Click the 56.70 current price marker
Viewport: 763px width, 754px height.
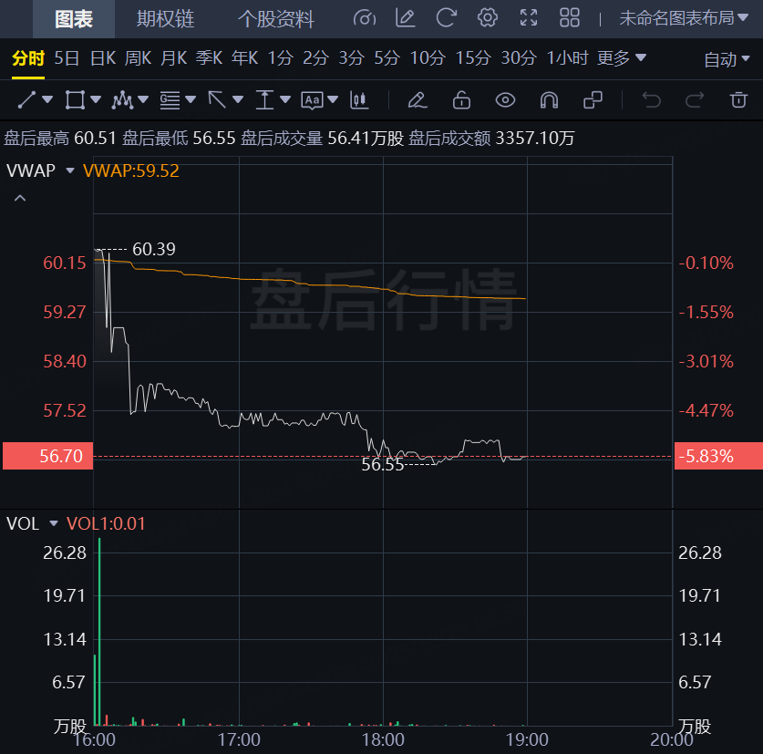[x=47, y=456]
